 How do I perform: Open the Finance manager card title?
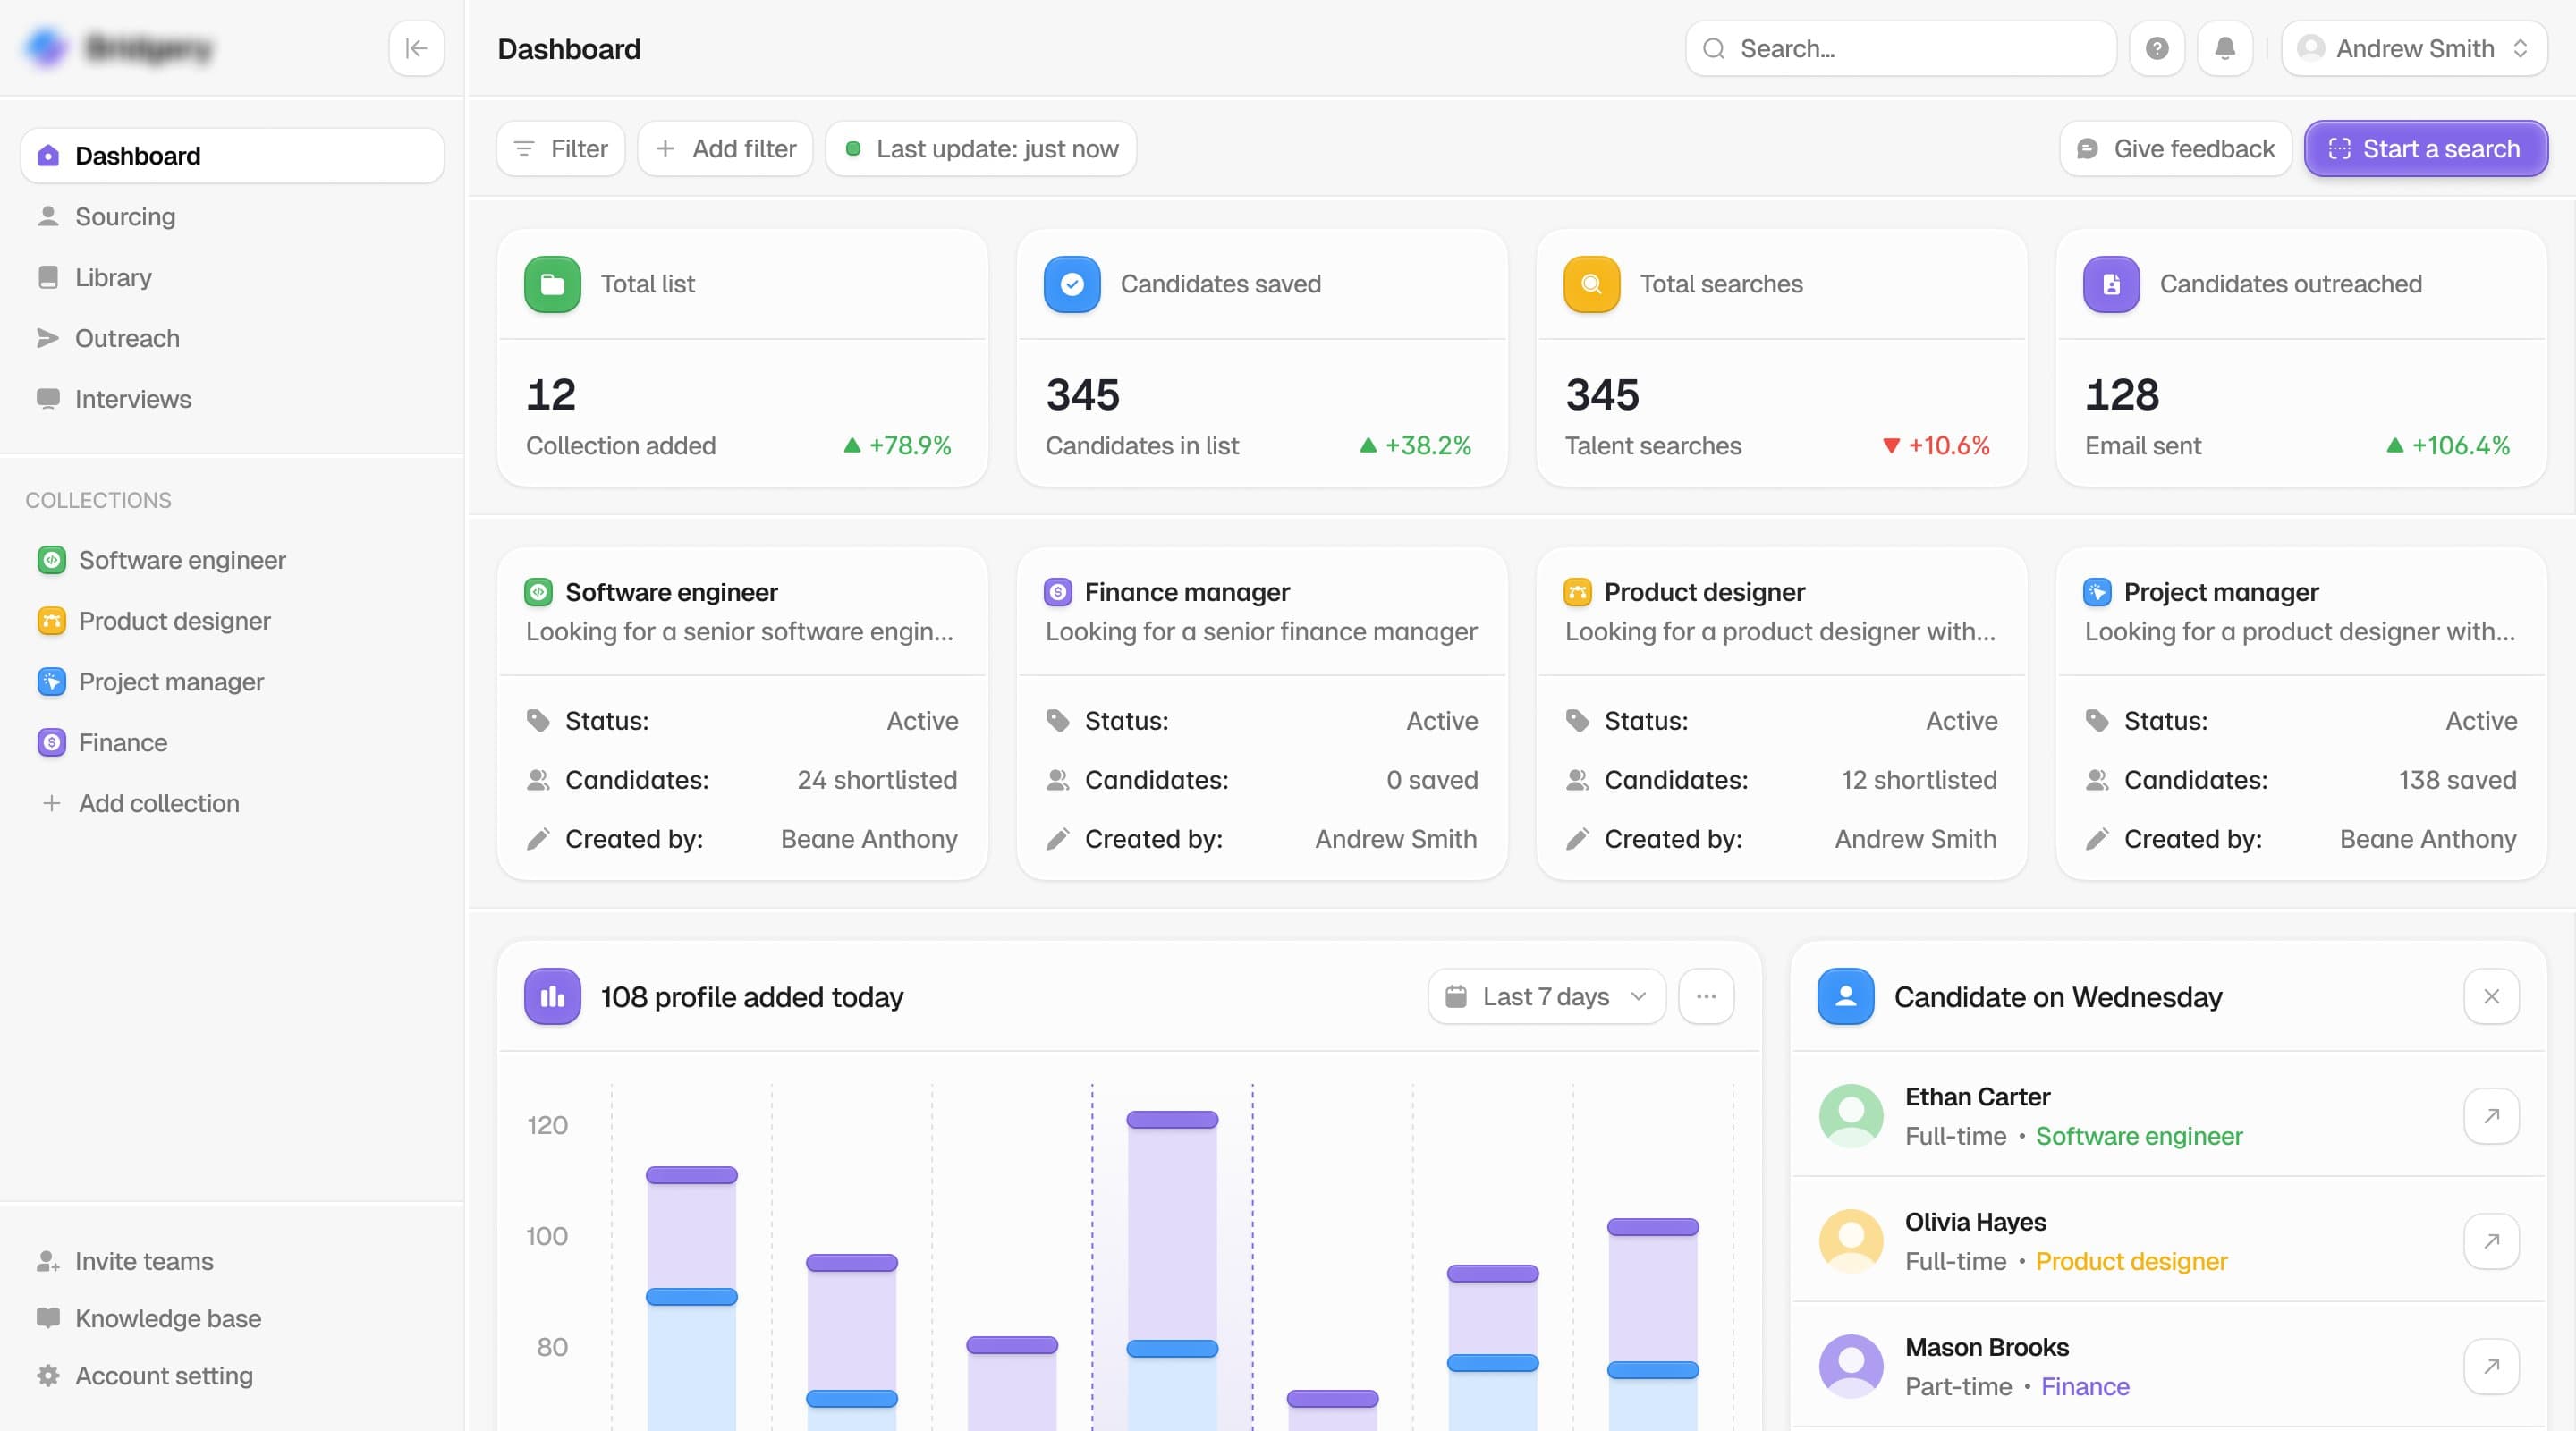point(1187,592)
